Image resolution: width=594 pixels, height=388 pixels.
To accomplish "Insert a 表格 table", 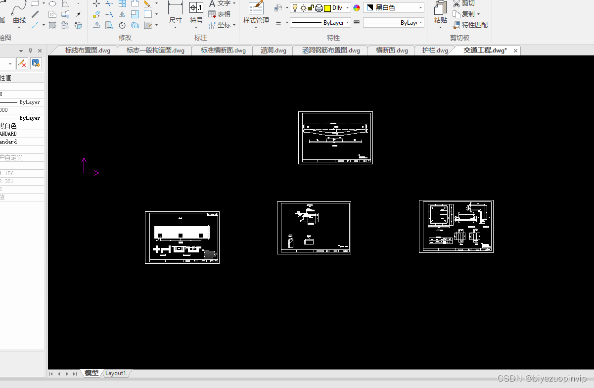I will click(x=220, y=14).
